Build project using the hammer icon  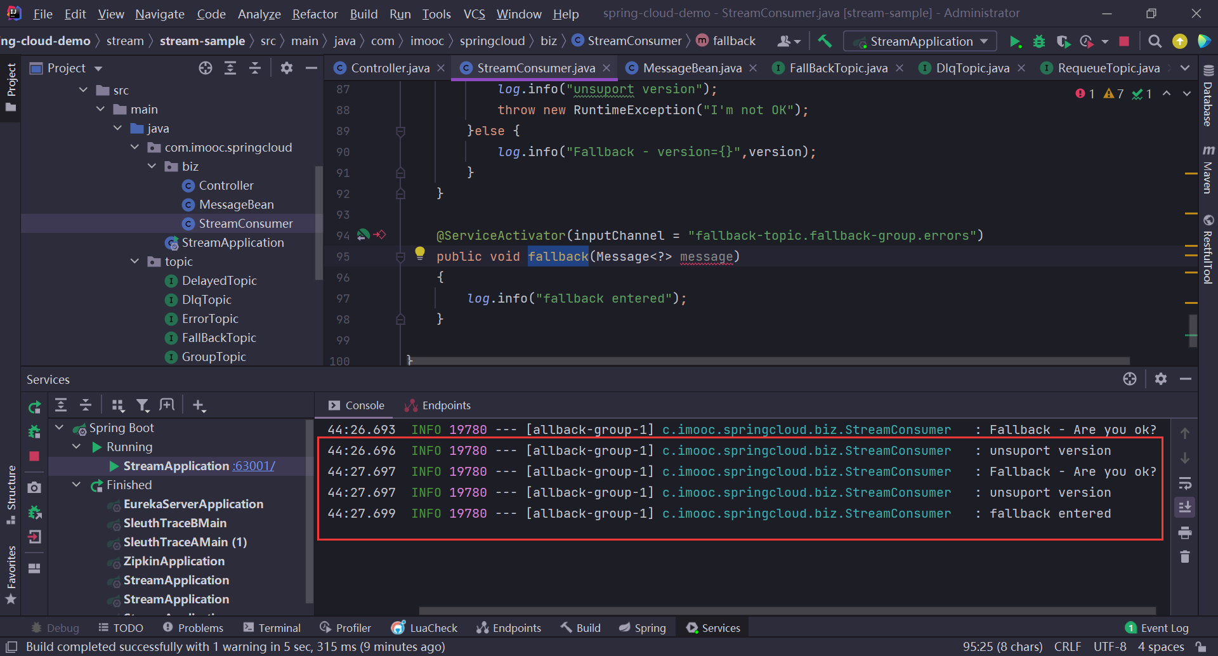click(x=825, y=41)
